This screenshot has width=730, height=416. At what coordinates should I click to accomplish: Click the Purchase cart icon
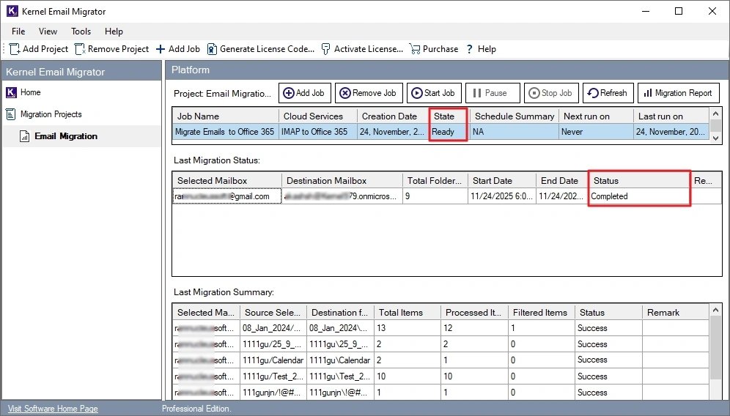pyautogui.click(x=415, y=49)
